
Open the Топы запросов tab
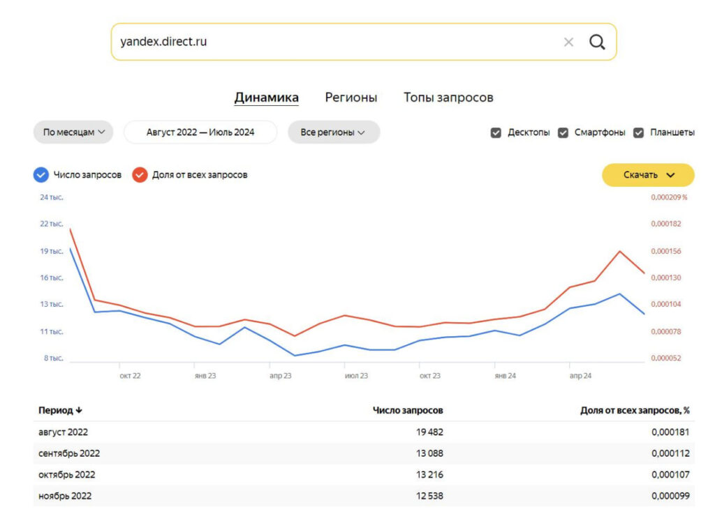[x=449, y=98]
